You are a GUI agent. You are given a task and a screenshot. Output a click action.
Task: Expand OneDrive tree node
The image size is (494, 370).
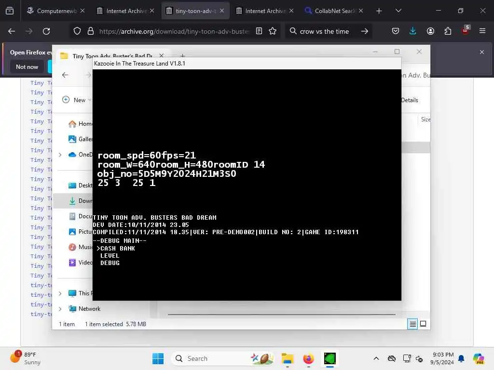60,155
